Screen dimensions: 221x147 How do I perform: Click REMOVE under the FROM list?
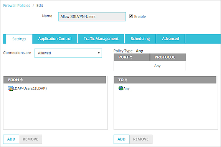(31, 139)
